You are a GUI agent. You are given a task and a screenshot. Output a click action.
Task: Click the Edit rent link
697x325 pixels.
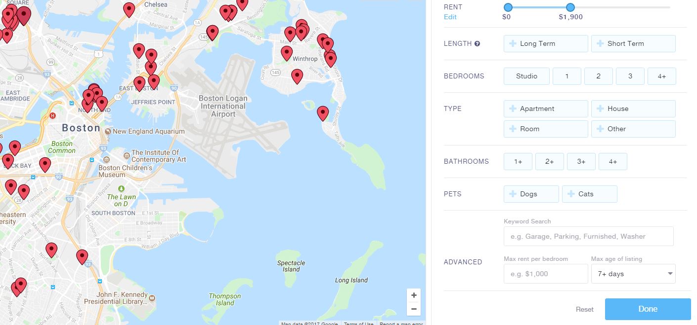[x=450, y=17]
